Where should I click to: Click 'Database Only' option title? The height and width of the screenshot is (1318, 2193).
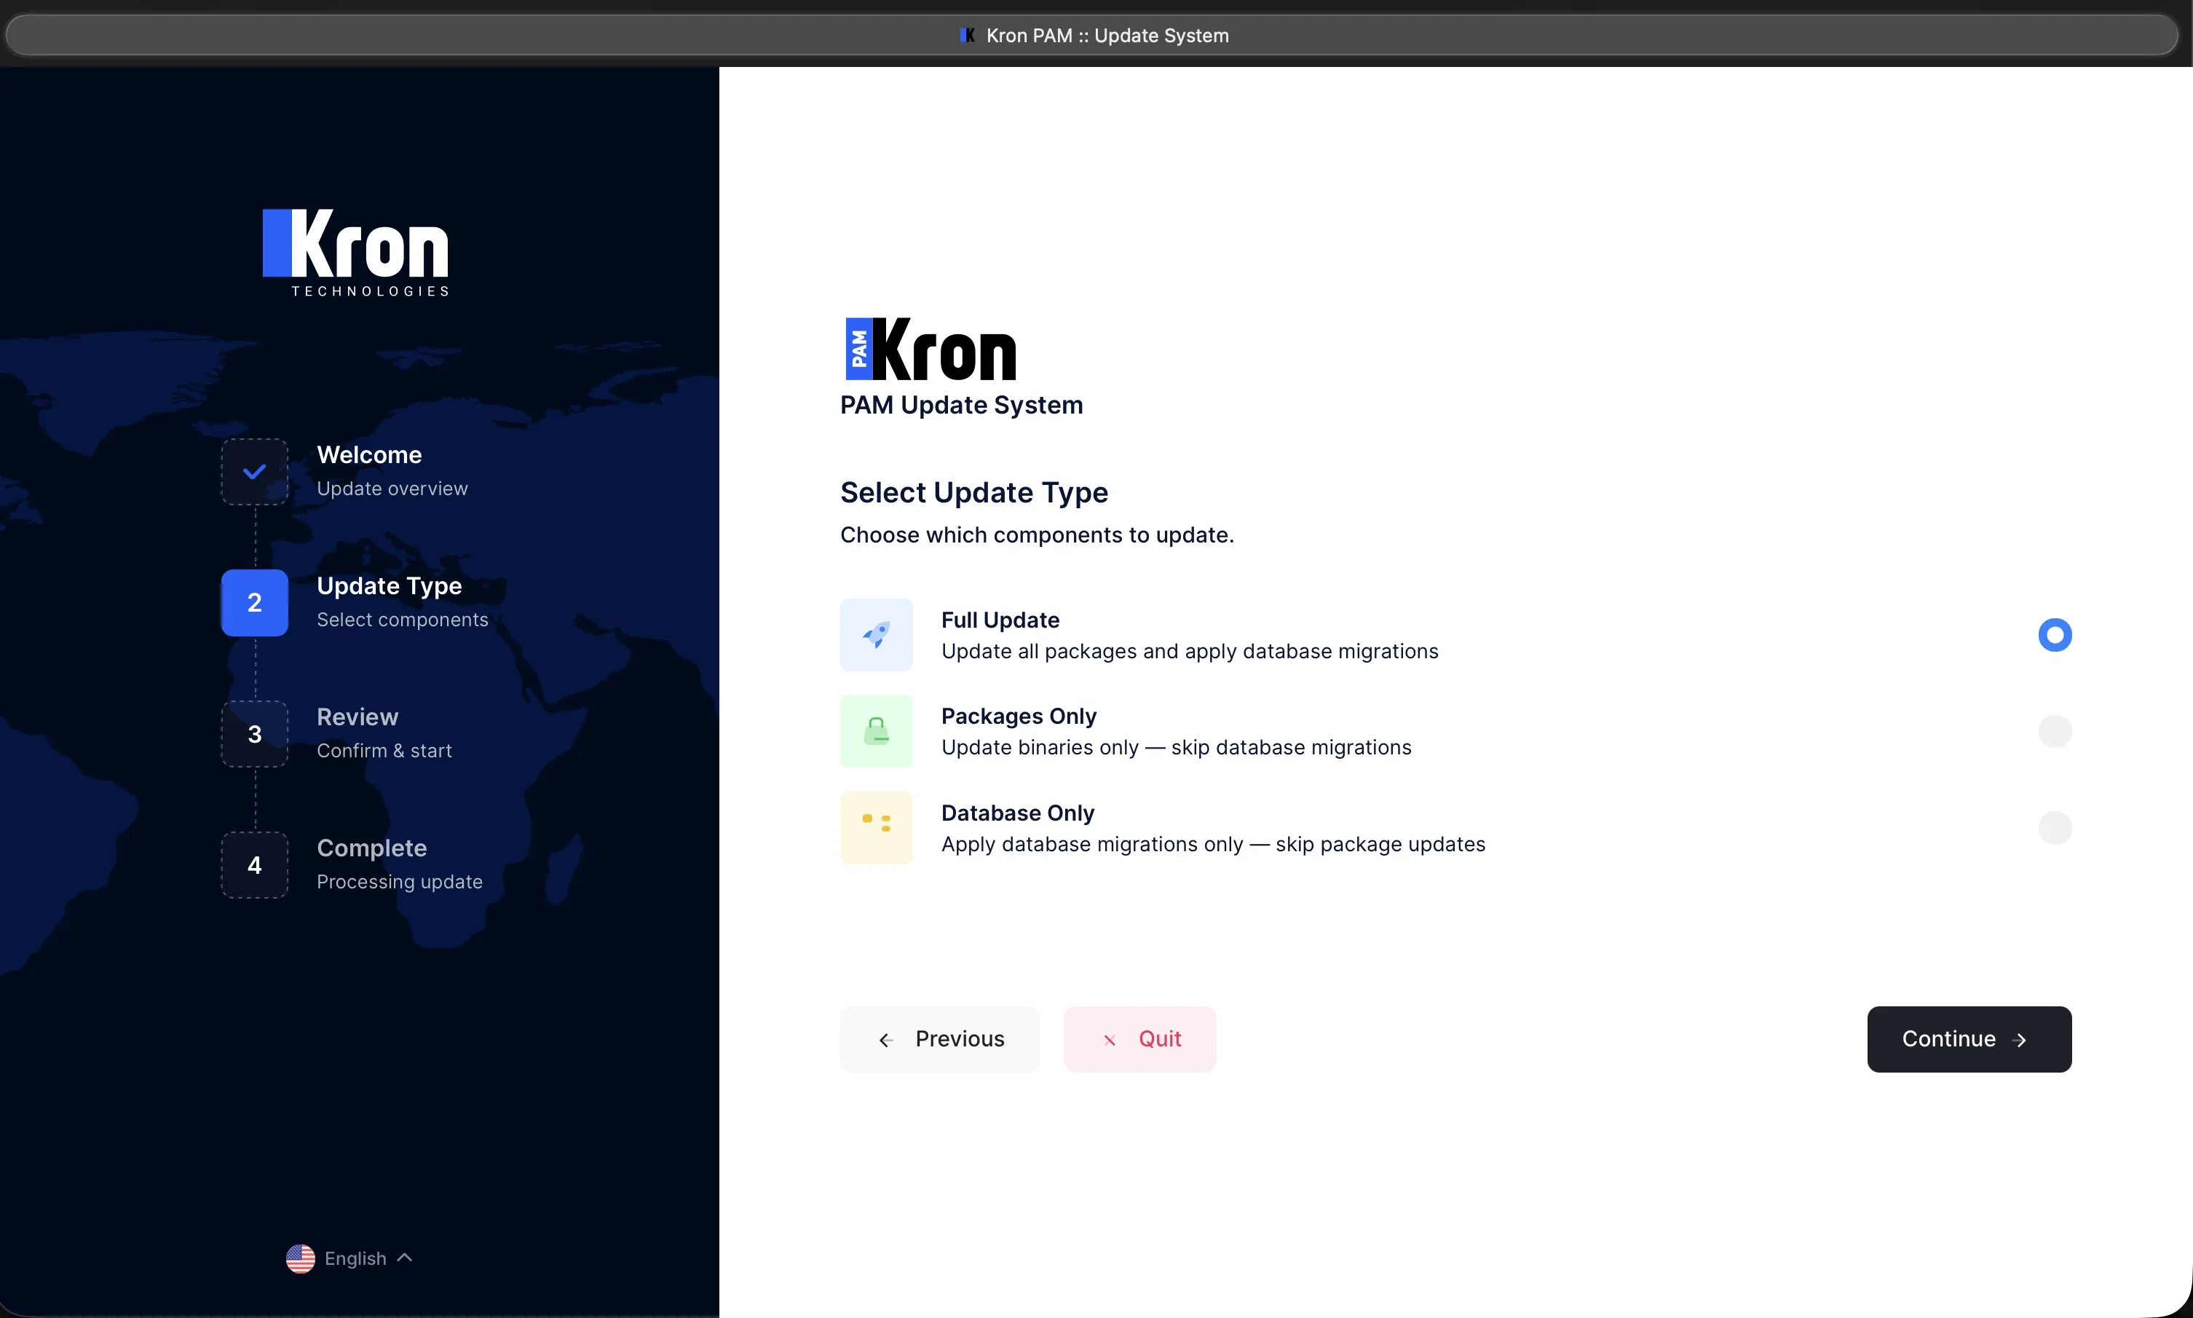[x=1017, y=813]
